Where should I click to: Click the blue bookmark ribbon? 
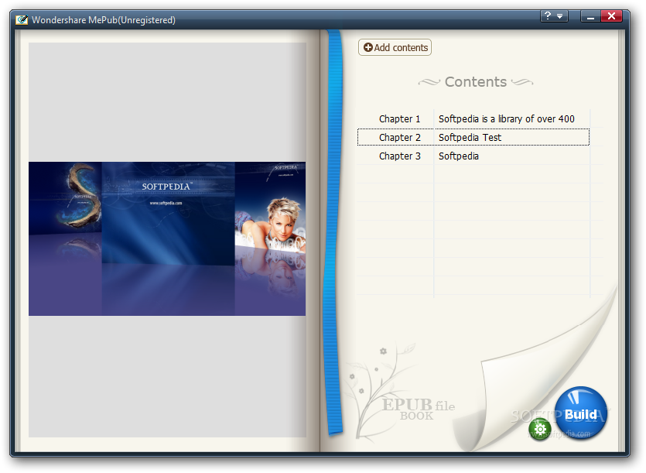333,232
